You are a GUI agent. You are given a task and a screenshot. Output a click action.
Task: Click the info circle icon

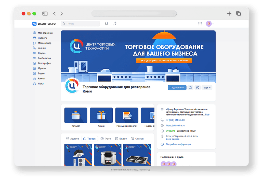[162, 144]
